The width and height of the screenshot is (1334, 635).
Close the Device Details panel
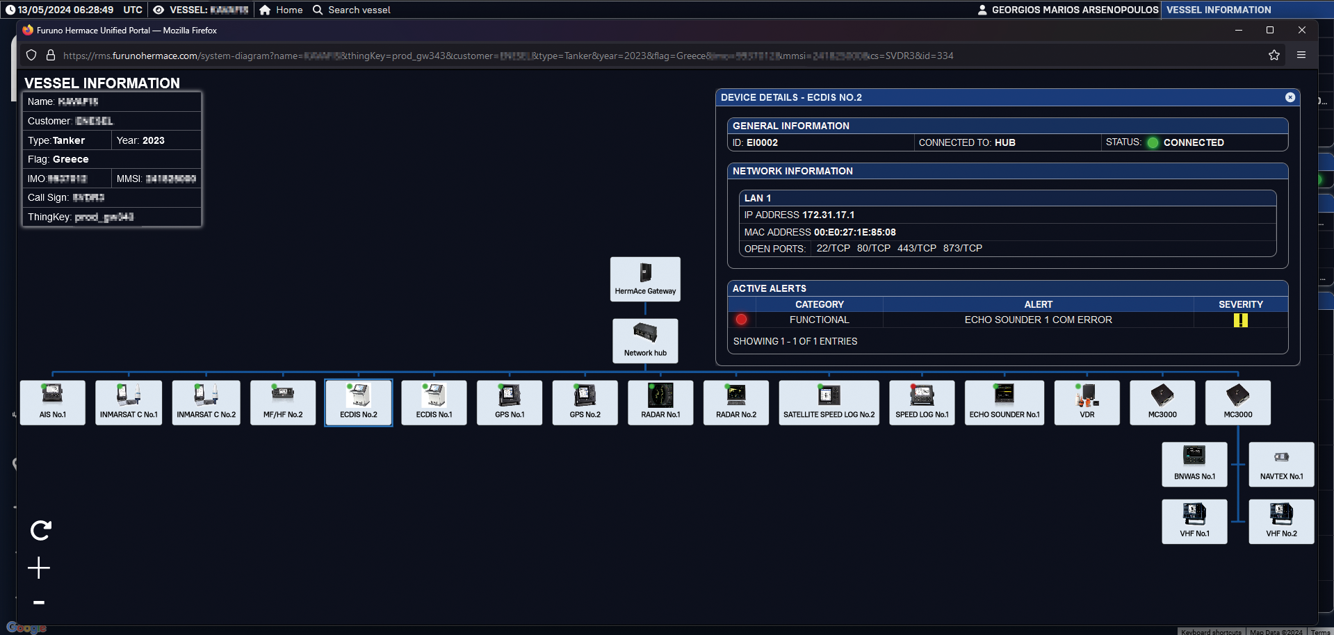click(x=1290, y=97)
